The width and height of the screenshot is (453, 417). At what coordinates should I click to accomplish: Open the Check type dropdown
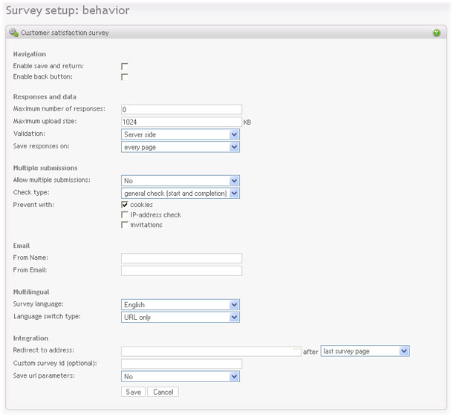(180, 193)
